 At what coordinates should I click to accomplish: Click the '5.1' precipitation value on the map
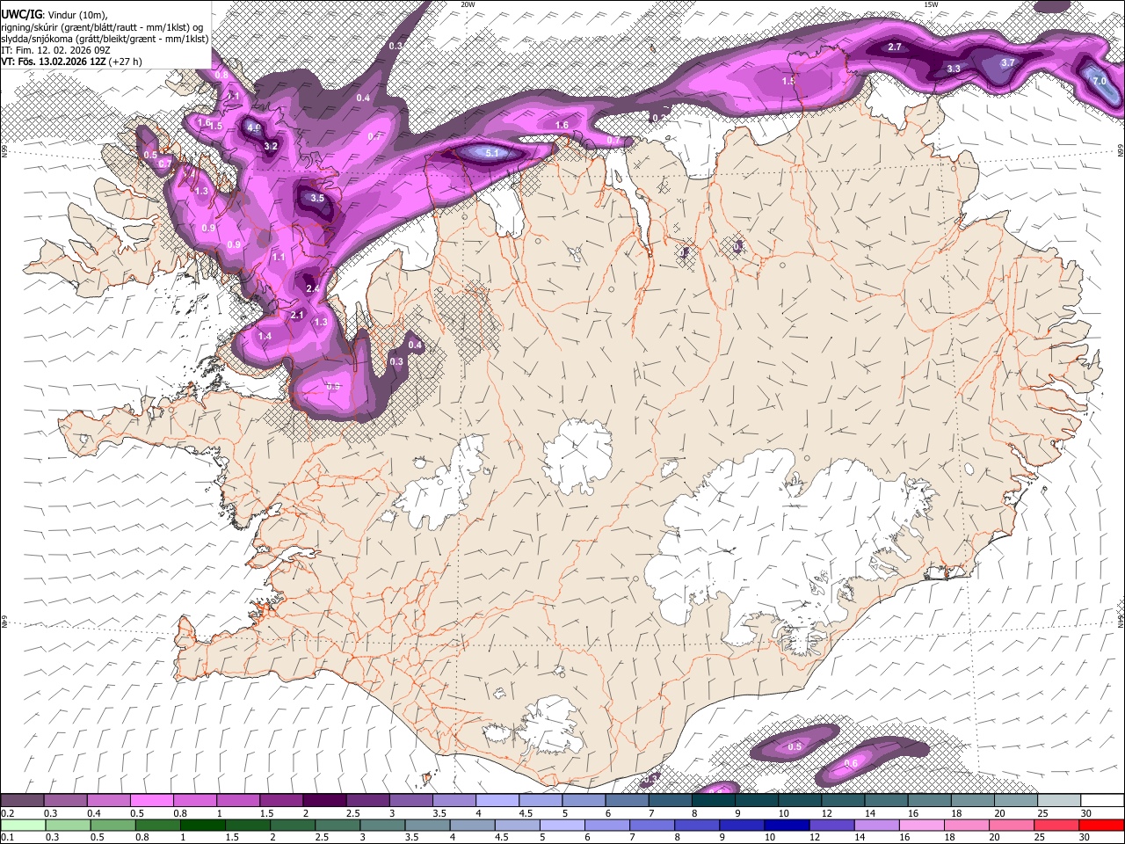[492, 153]
